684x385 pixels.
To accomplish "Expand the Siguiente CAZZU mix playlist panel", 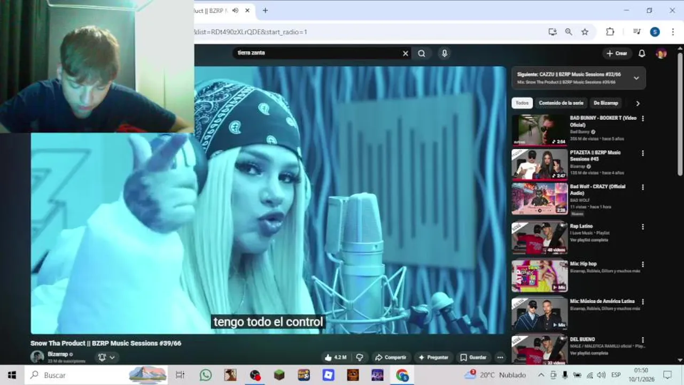I will (636, 78).
